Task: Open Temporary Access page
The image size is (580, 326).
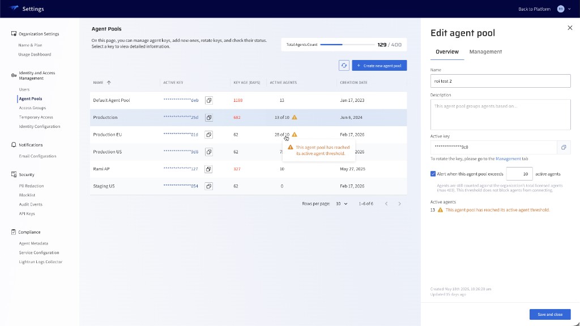Action: click(36, 117)
